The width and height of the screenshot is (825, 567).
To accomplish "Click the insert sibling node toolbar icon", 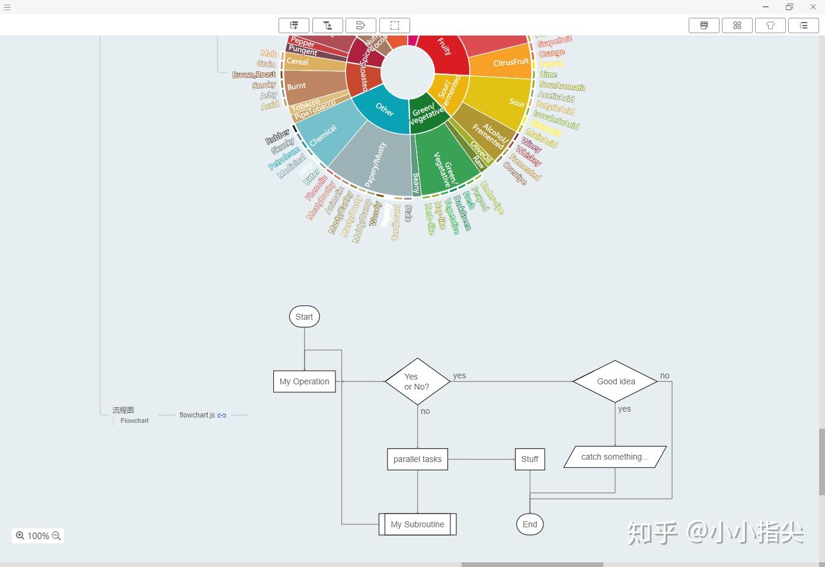I will point(294,26).
